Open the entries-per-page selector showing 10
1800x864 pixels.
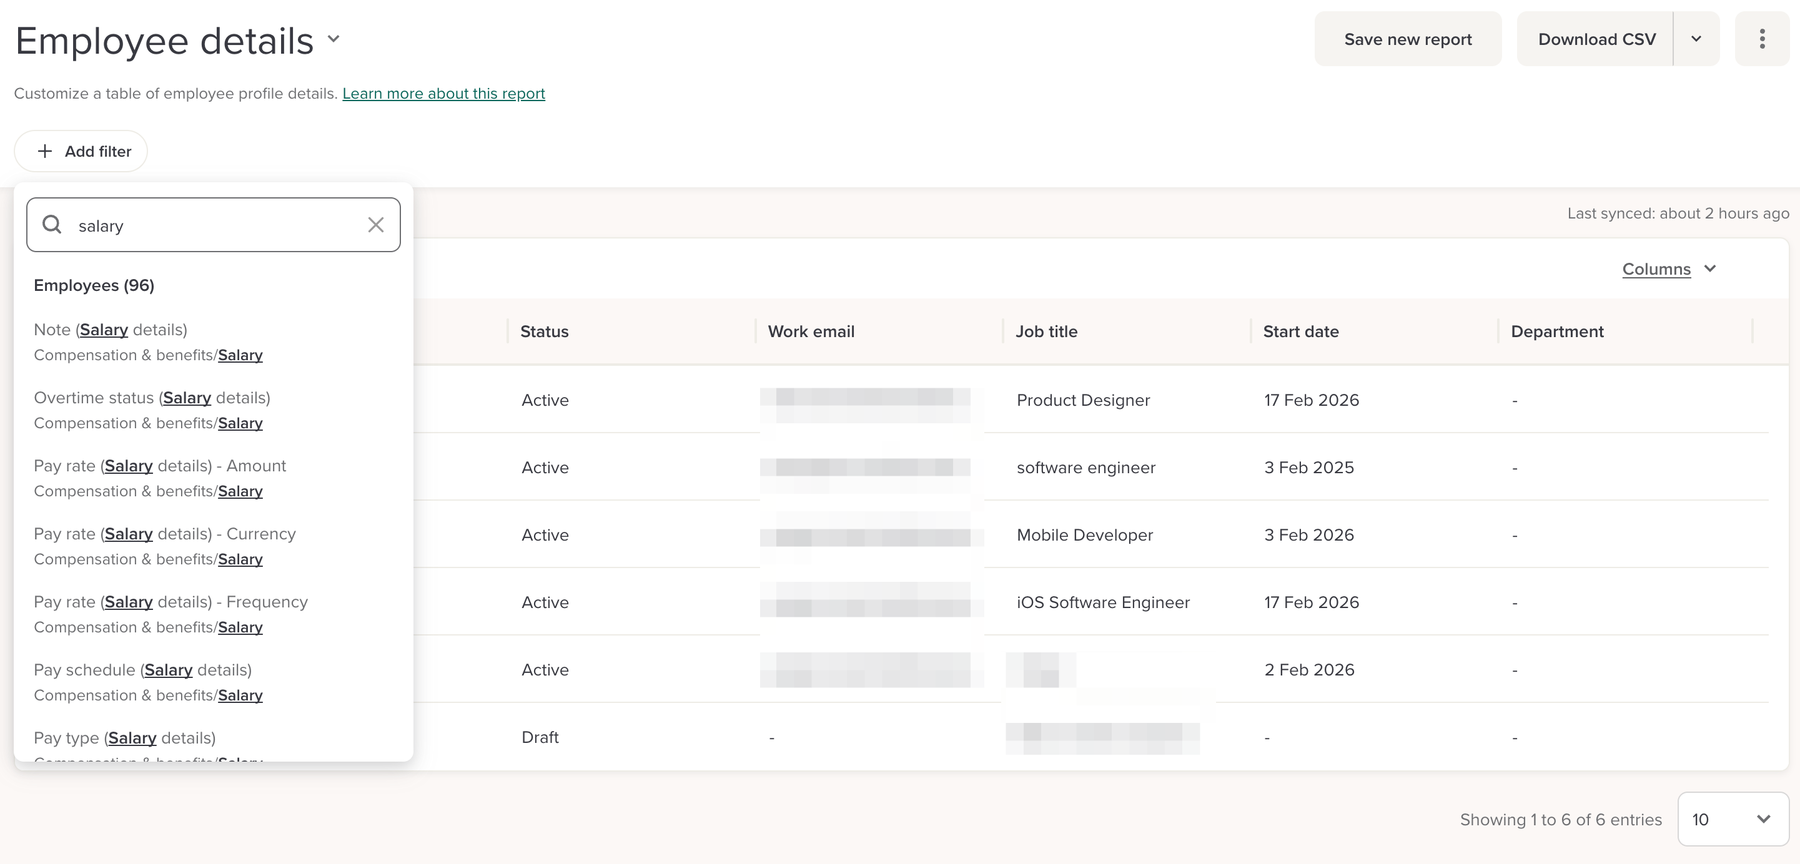[1732, 819]
